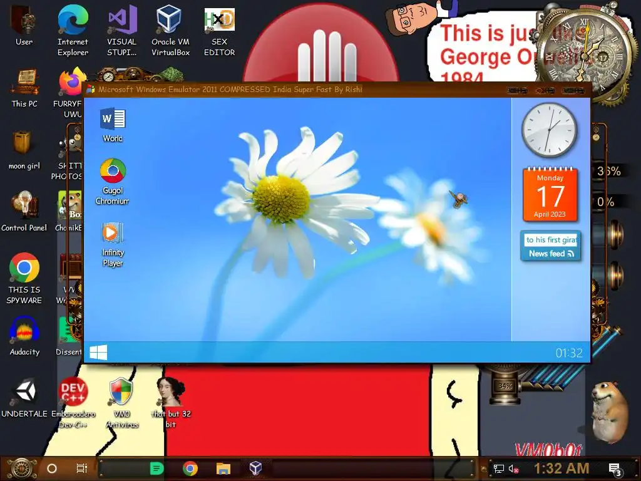The width and height of the screenshot is (641, 481).
Task: Open VMO Antivirus shield icon
Action: point(122,403)
